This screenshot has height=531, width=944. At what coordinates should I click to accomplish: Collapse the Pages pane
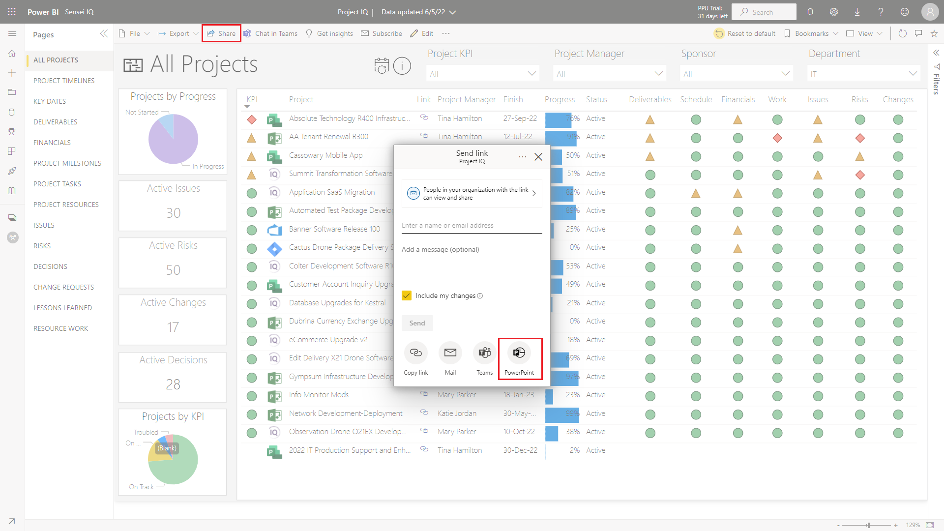(x=104, y=33)
